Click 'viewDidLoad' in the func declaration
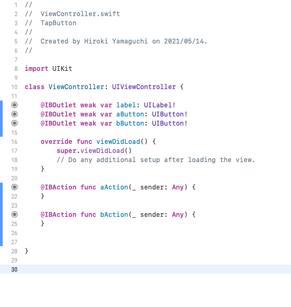The image size is (291, 307). pyautogui.click(x=118, y=142)
